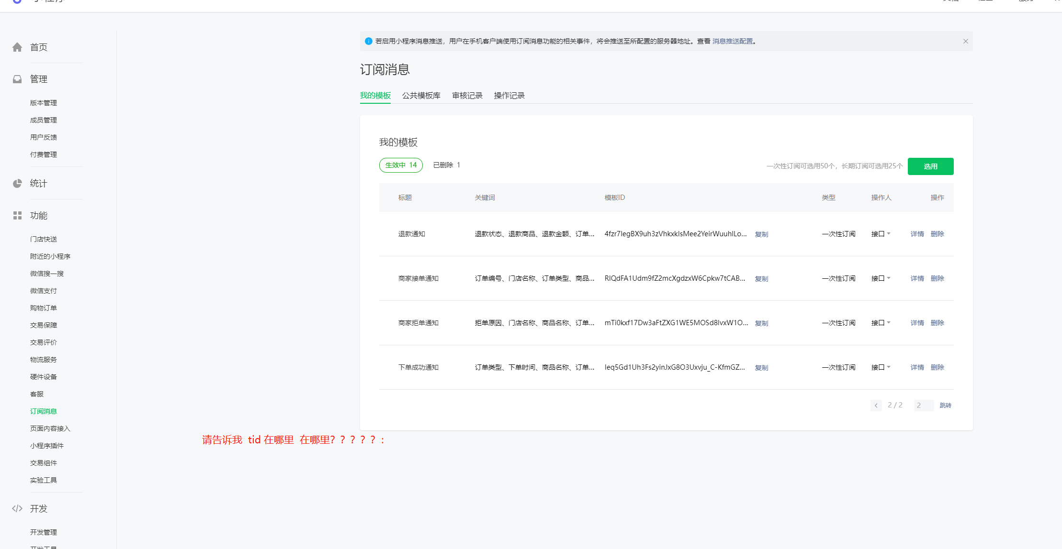
Task: Go to previous page with left arrow
Action: point(876,406)
